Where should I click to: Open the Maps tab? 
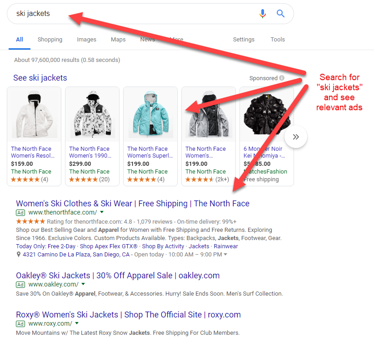[118, 40]
